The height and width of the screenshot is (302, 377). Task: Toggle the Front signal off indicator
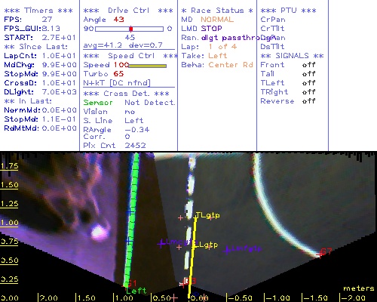point(308,65)
